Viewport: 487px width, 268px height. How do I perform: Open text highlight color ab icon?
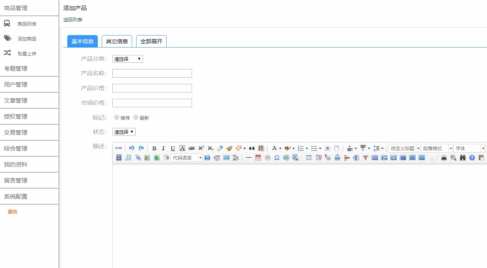288,148
